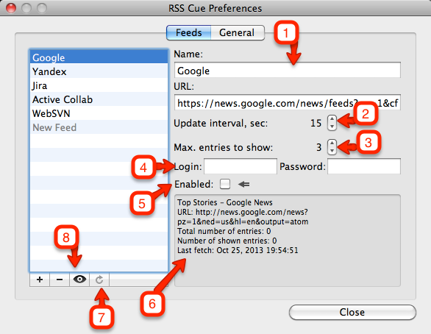Select the greyed New Feed entry
Image resolution: width=431 pixels, height=334 pixels.
coord(99,127)
